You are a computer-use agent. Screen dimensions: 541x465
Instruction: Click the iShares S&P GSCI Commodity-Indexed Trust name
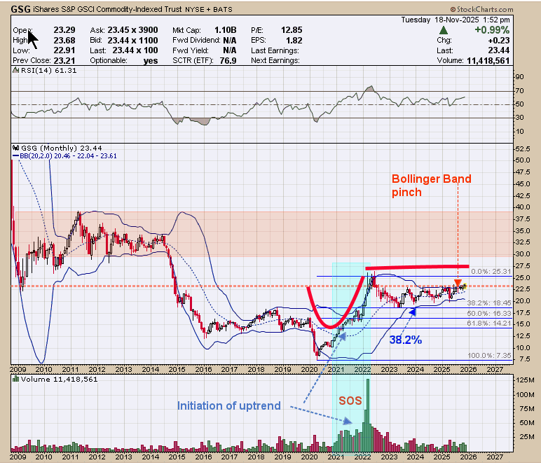coord(107,9)
